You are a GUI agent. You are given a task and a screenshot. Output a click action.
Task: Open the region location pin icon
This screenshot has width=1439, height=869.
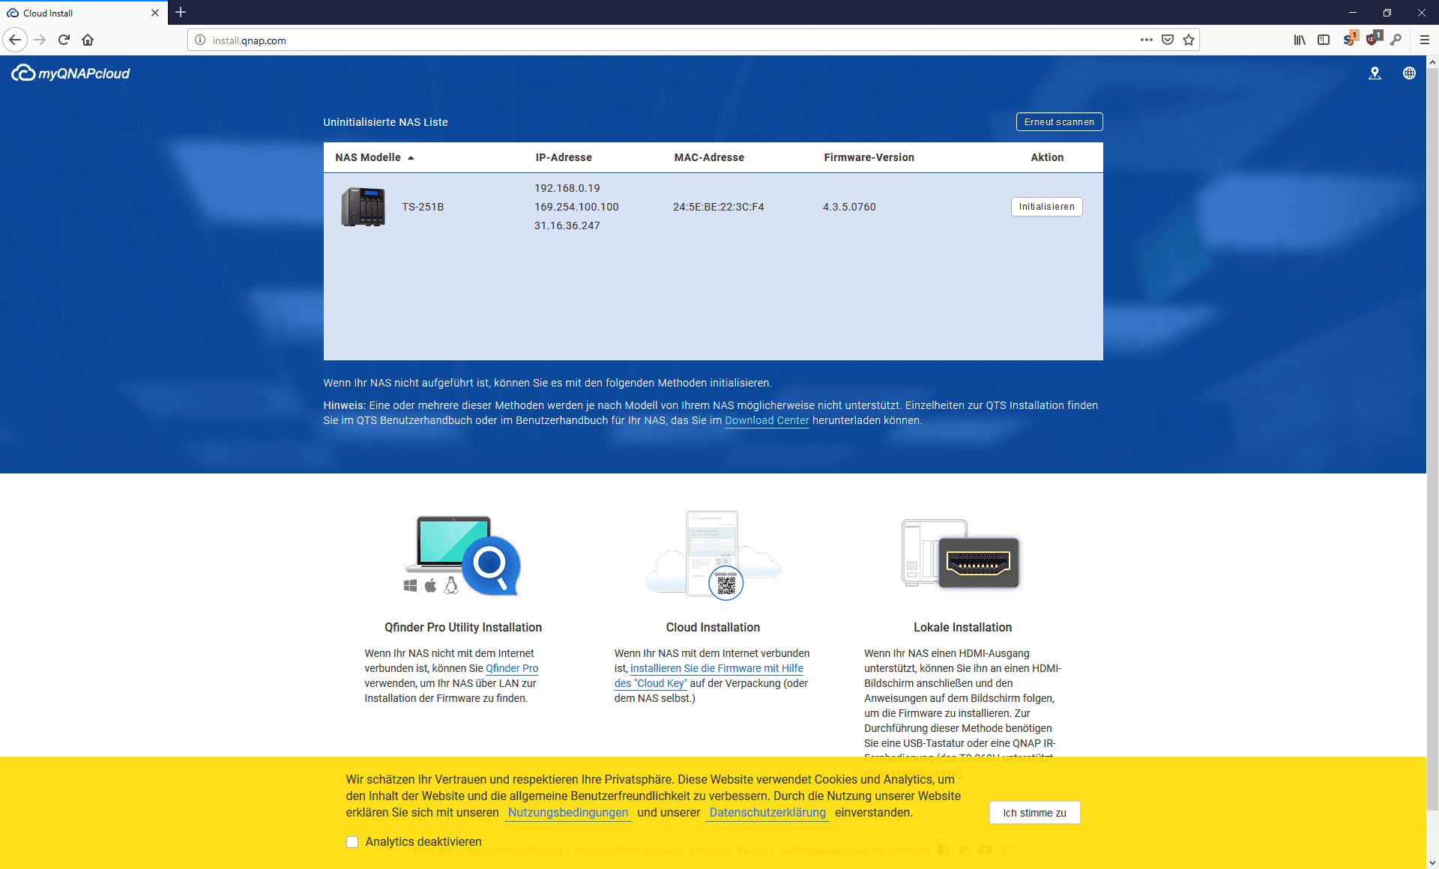1375,73
